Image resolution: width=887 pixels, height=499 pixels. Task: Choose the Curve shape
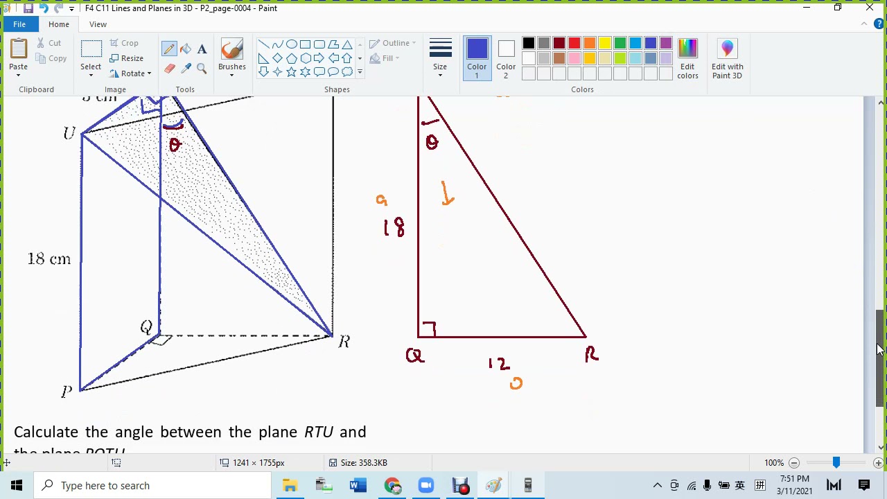pos(277,44)
